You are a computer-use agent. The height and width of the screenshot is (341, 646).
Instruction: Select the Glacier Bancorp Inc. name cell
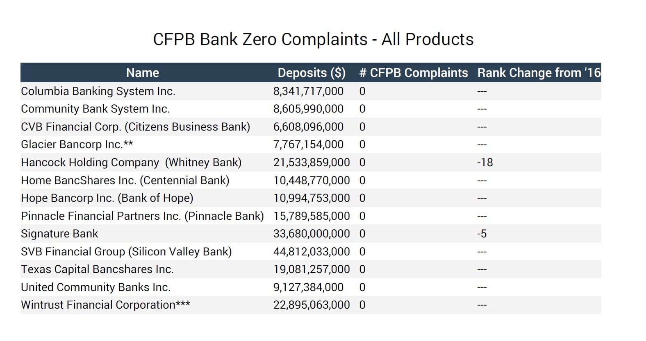77,145
